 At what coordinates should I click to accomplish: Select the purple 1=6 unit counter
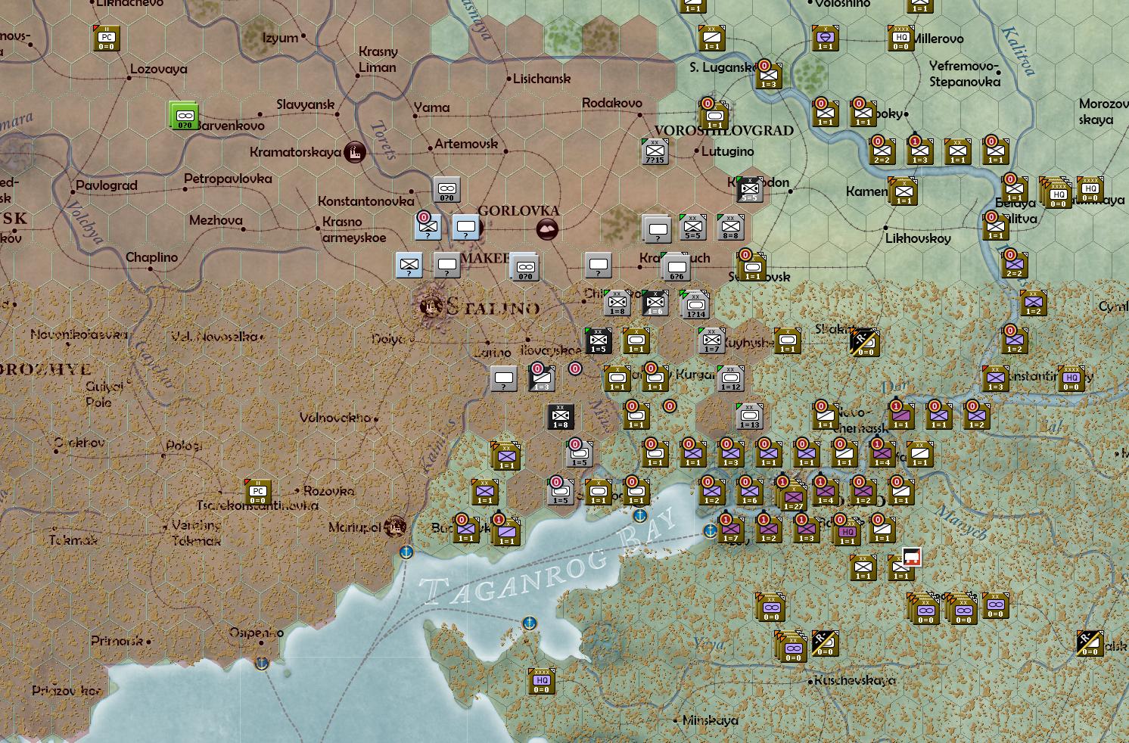[749, 492]
